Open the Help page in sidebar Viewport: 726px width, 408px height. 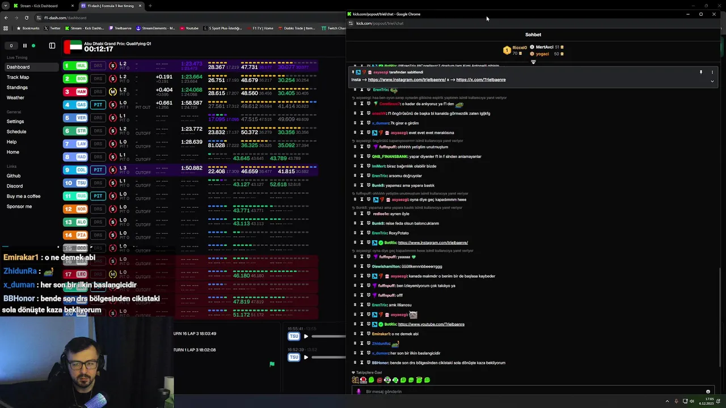(11, 142)
